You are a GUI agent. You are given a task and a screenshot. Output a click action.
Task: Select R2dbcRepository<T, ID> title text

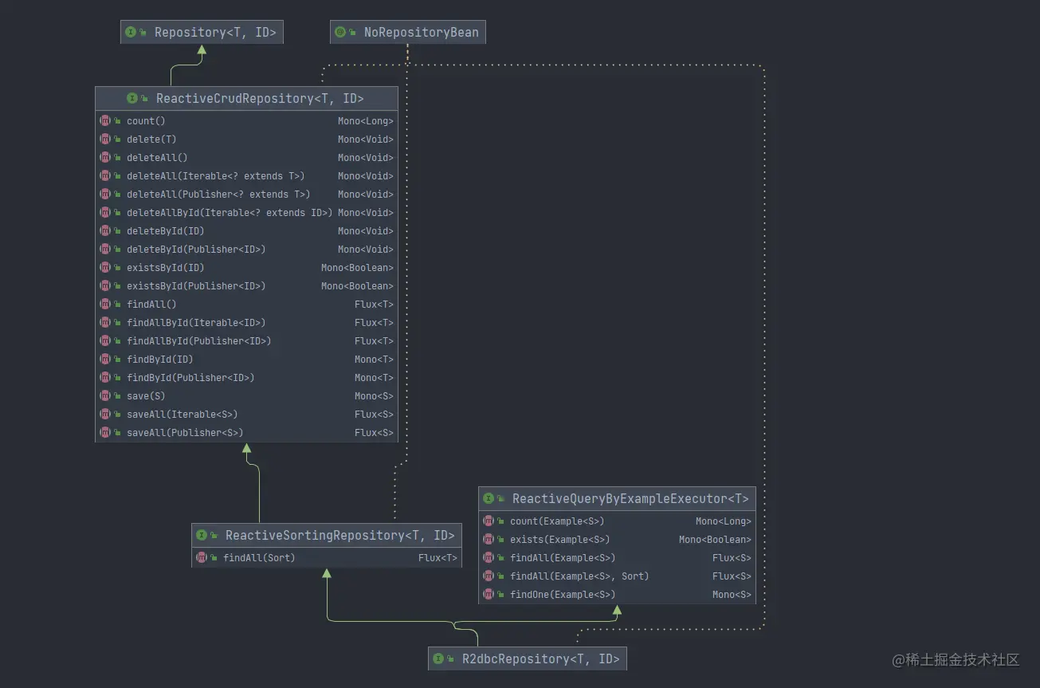[541, 659]
